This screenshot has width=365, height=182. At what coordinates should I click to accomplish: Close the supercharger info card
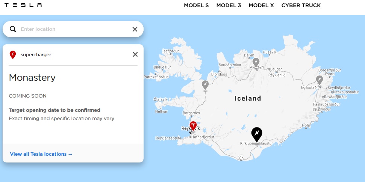(135, 54)
